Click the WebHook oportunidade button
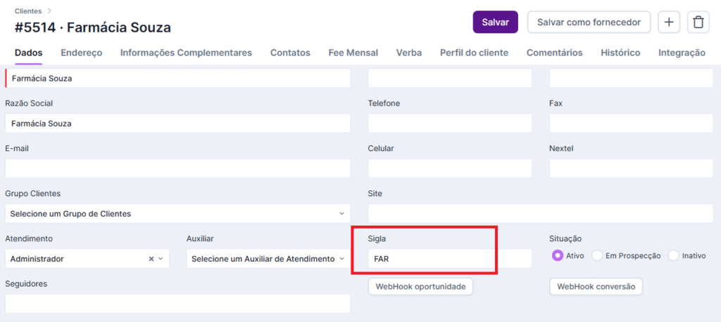Screen dimensions: 721x322 coord(420,287)
